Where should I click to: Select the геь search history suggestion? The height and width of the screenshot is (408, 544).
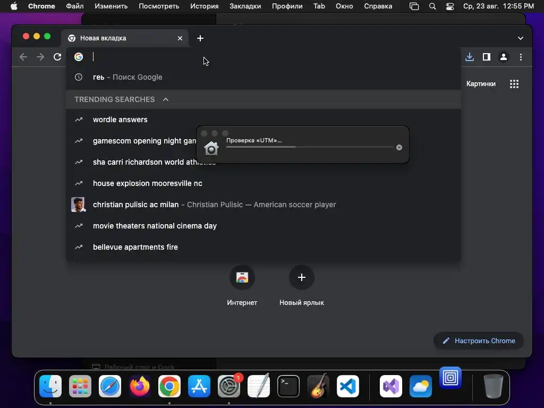click(x=263, y=77)
